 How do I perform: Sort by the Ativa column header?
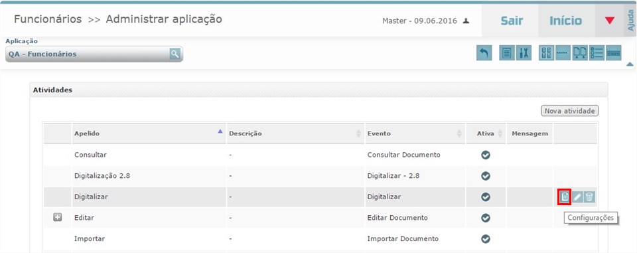(486, 133)
